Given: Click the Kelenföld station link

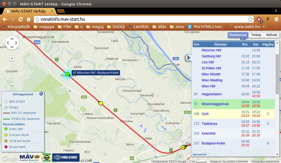Looking at the screenshot, I should point(208,134).
